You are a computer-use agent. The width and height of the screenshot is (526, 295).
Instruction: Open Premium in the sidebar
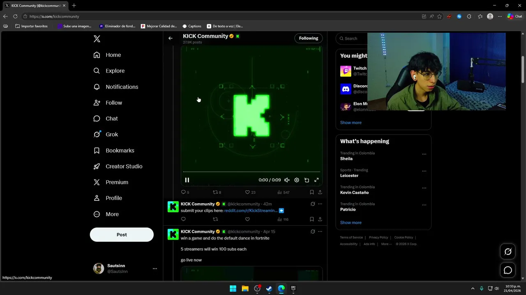111,182
